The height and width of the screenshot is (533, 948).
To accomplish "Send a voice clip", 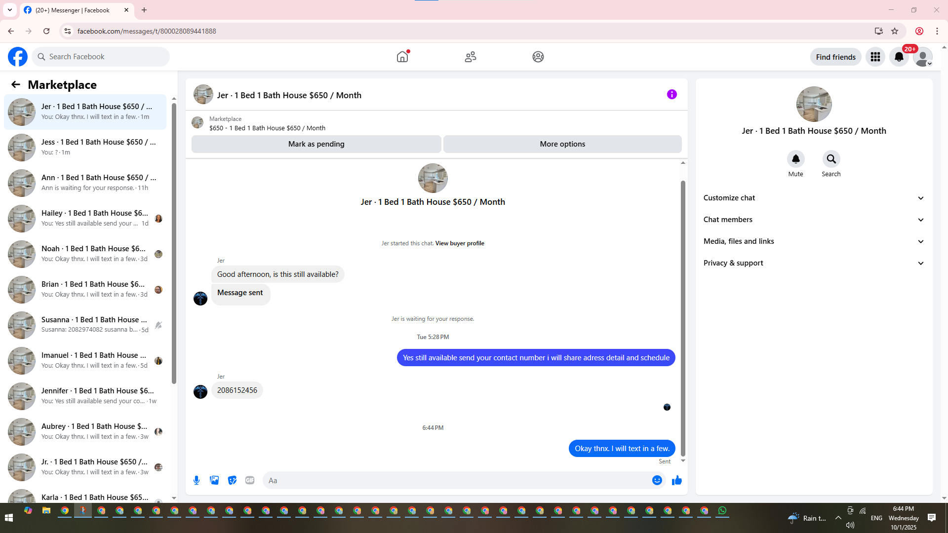I will [x=197, y=480].
